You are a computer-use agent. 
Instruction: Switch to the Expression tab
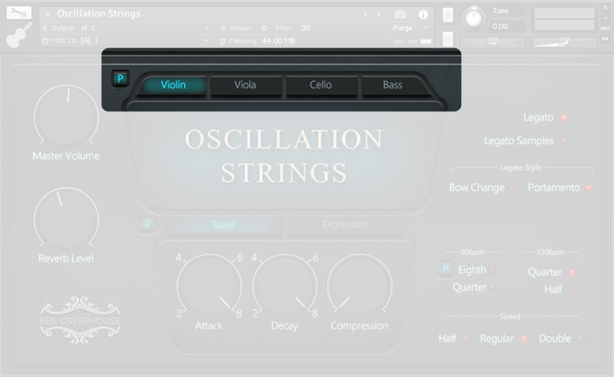(346, 225)
